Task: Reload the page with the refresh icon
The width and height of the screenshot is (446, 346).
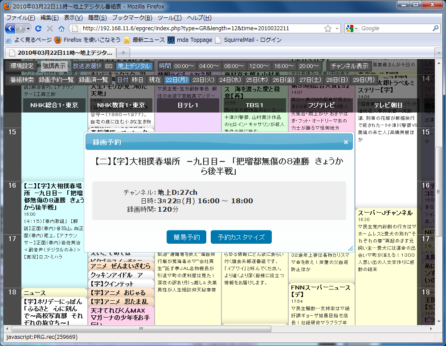Action: click(38, 28)
